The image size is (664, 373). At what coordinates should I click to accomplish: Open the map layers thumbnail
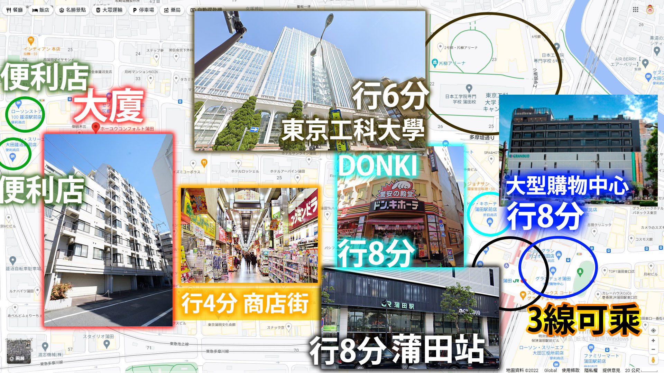click(19, 352)
